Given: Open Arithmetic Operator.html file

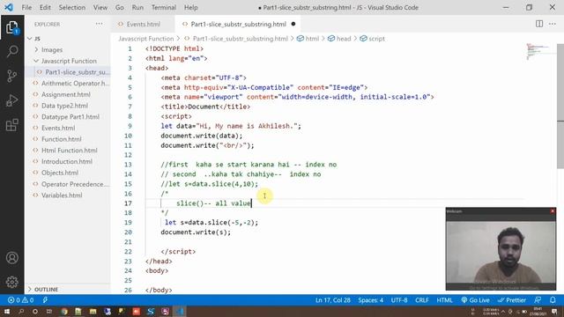Looking at the screenshot, I should click(x=76, y=83).
